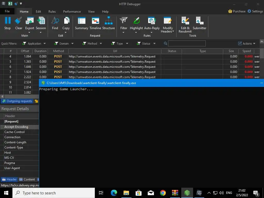Select the Outgoing requests tab
Image resolution: width=264 pixels, height=198 pixels.
(x=17, y=101)
